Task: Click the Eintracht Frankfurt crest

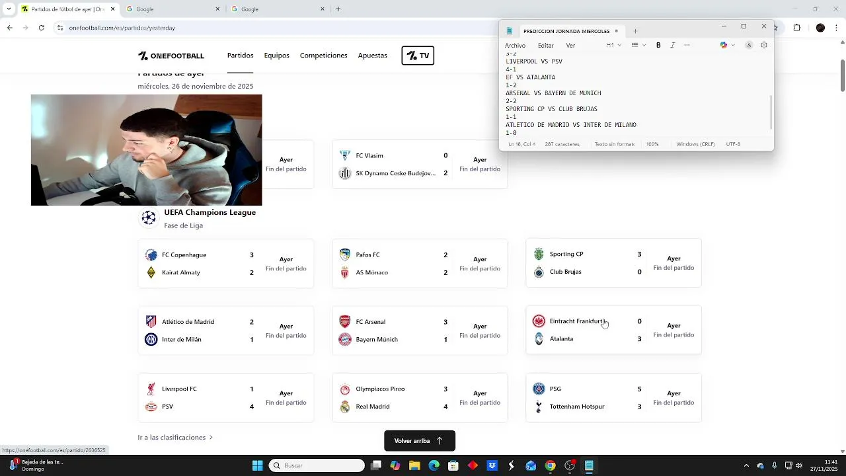Action: tap(539, 321)
